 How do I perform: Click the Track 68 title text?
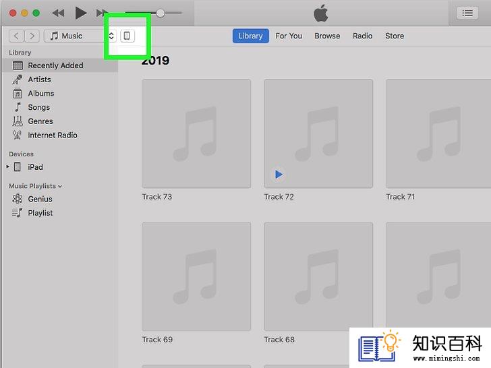[x=279, y=340]
